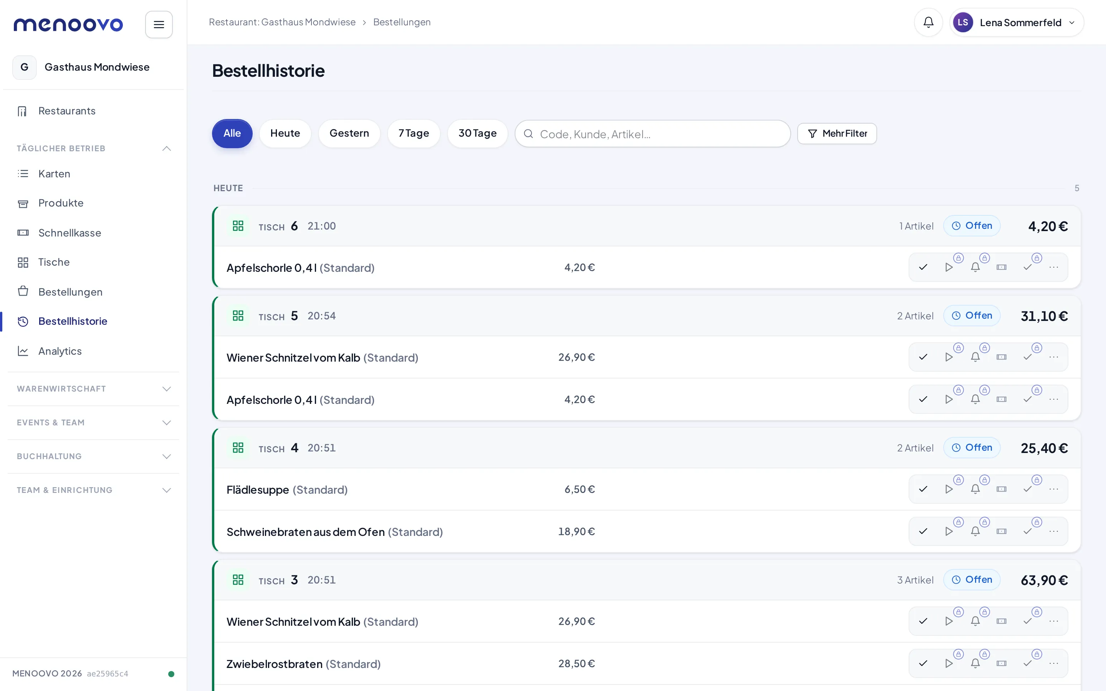
Task: Click black checkmark in Tisch 6 Apfelschorle row
Action: (x=923, y=267)
